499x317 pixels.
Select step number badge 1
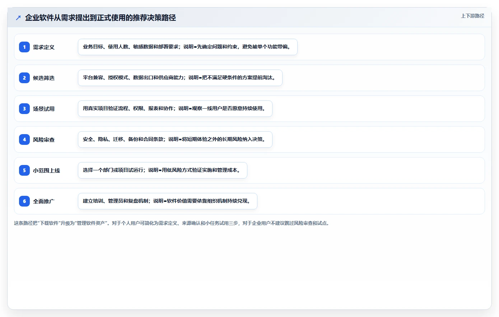pyautogui.click(x=24, y=47)
